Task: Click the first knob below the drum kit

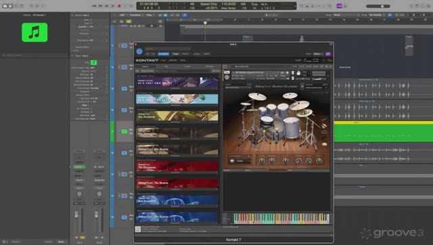Action: (262, 160)
